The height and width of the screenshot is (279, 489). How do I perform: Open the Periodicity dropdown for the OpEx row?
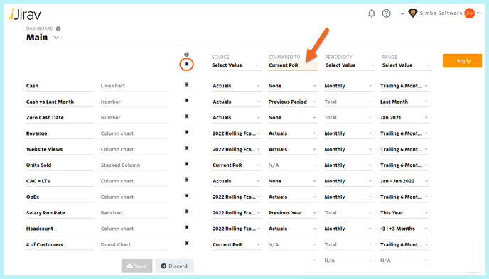click(348, 197)
